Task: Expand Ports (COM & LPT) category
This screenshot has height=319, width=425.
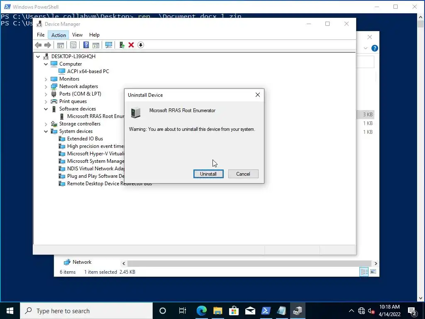Action: (46, 94)
